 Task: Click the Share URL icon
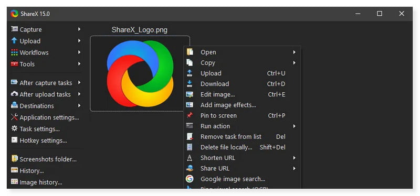point(190,168)
